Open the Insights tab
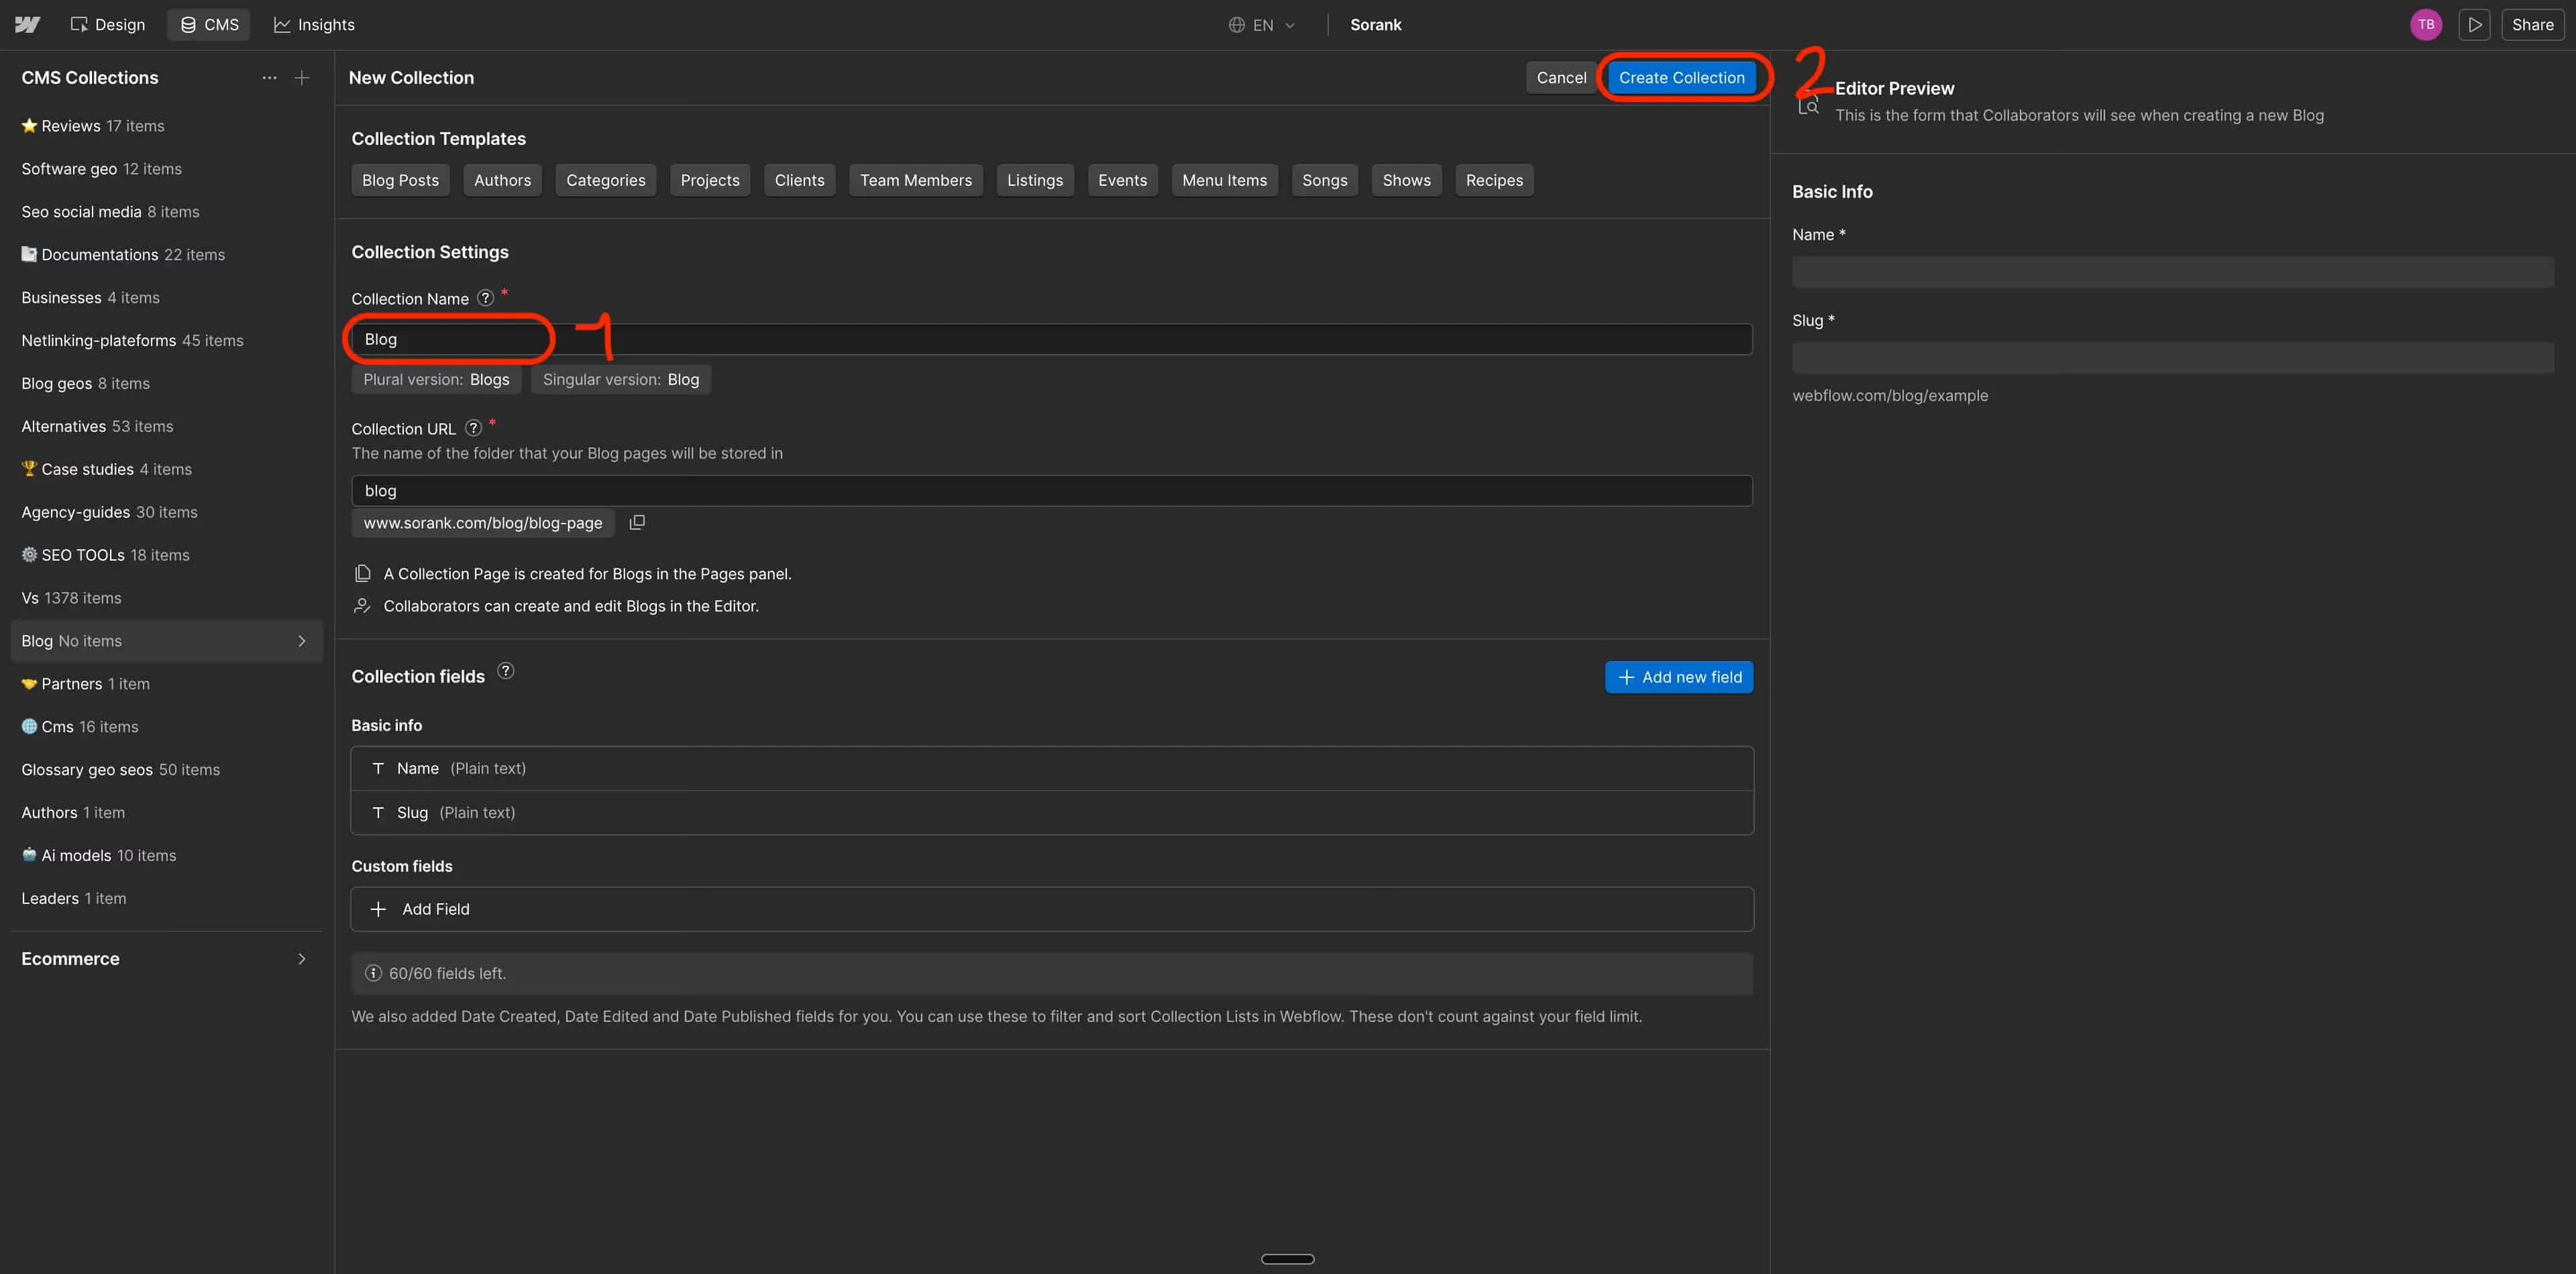Viewport: 2576px width, 1274px height. 314,24
